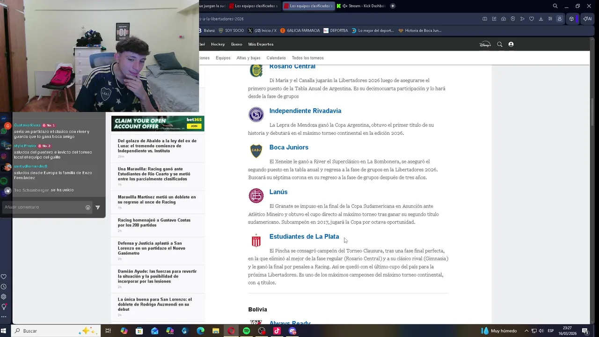Open the Hockey menu item
This screenshot has width=599, height=337.
coord(218,44)
